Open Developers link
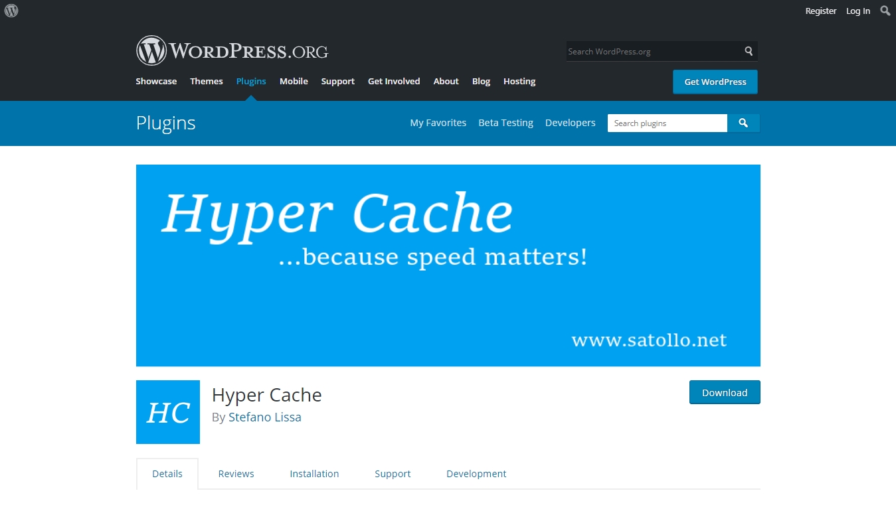 click(x=571, y=123)
